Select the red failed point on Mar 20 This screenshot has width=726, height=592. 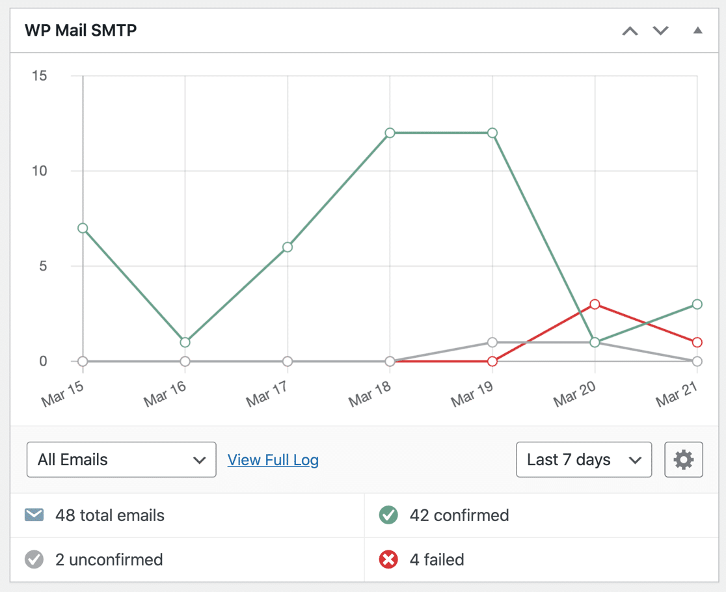(595, 304)
